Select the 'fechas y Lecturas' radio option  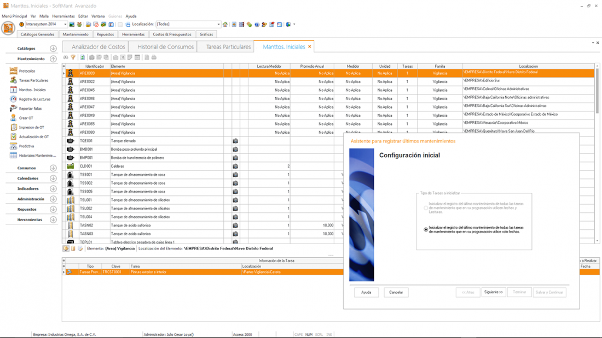[426, 208]
